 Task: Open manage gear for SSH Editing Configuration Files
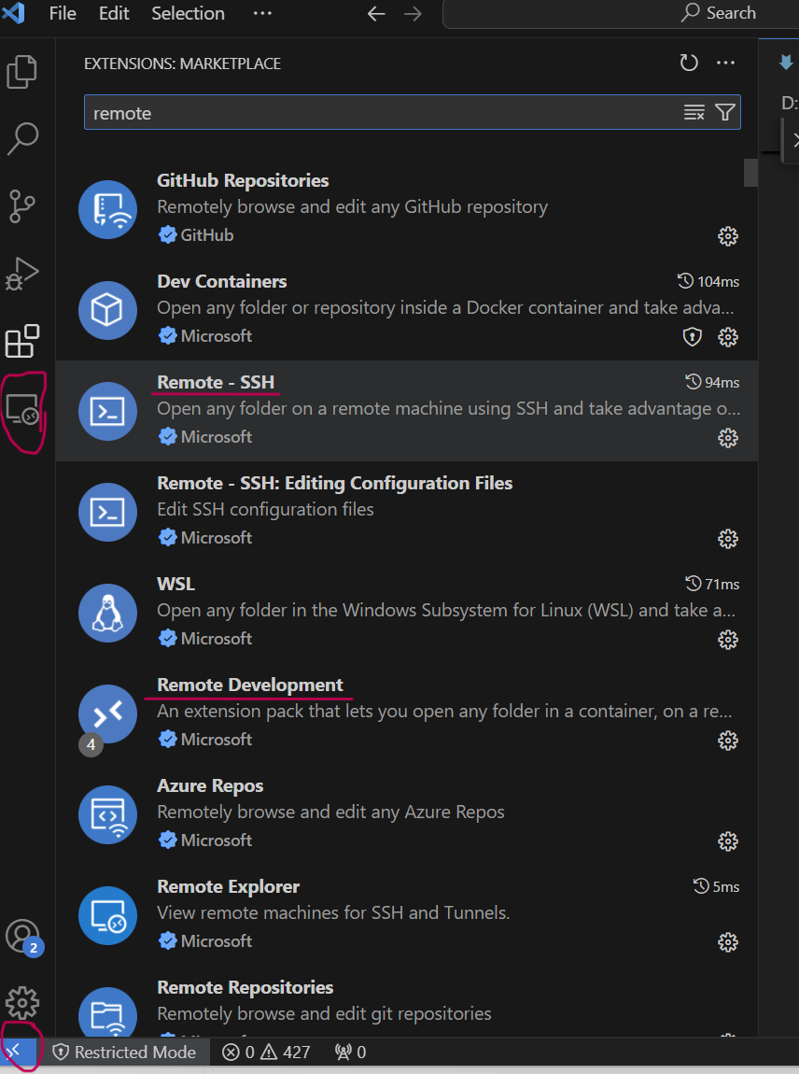728,539
